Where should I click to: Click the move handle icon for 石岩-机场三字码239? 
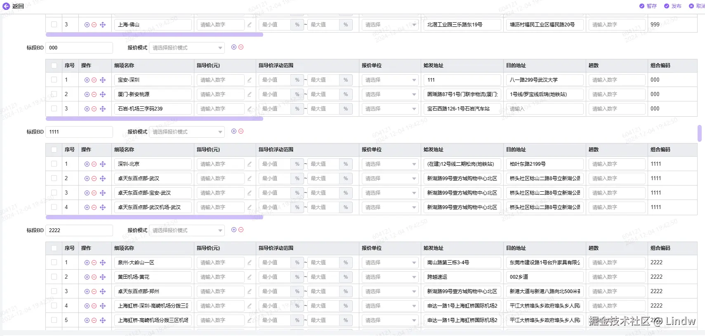coord(103,109)
